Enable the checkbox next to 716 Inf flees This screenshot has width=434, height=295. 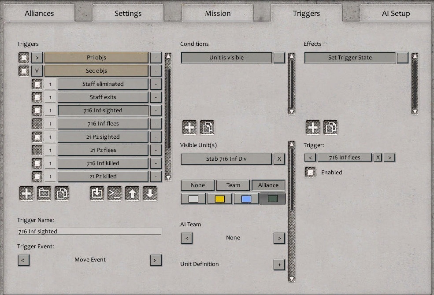(37, 123)
